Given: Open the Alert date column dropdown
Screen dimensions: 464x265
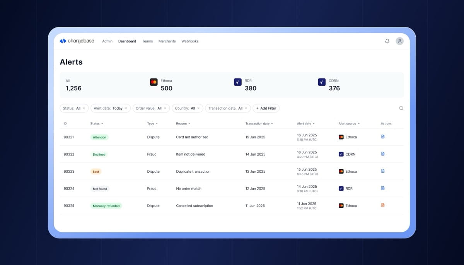Looking at the screenshot, I should (306, 124).
